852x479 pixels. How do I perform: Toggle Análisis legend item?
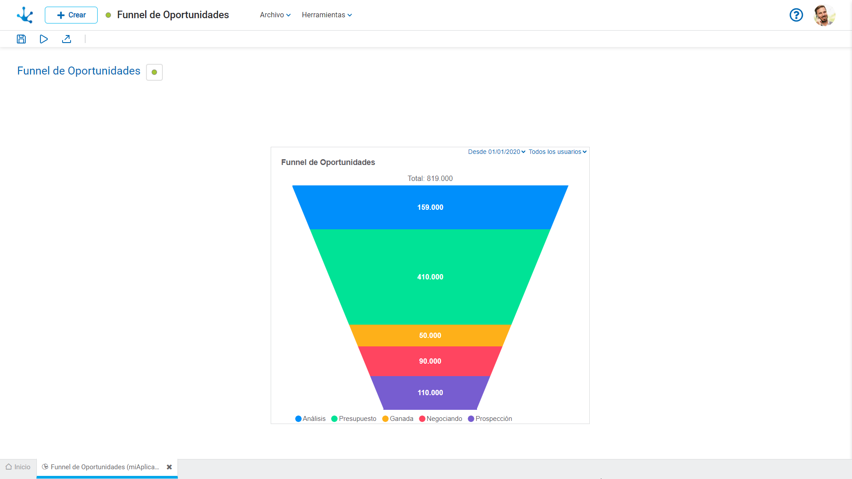[x=310, y=419]
